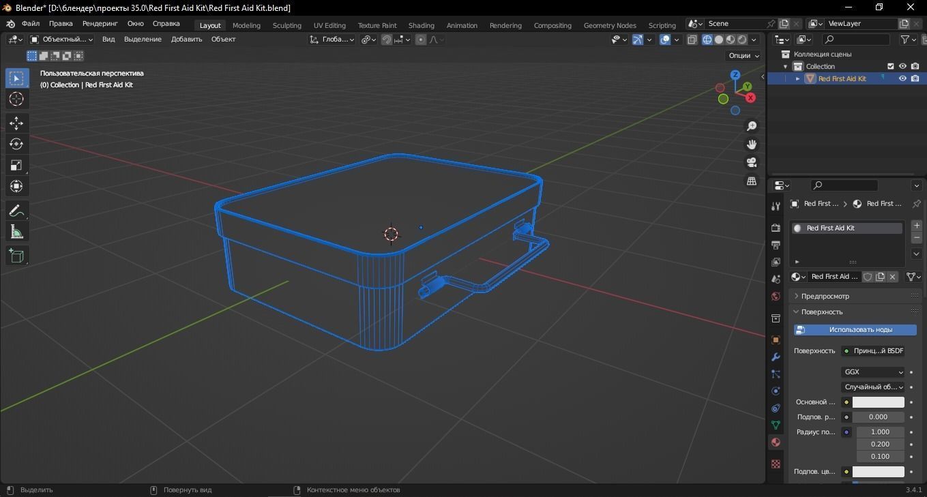
Task: Open the Output properties tab
Action: tap(776, 245)
